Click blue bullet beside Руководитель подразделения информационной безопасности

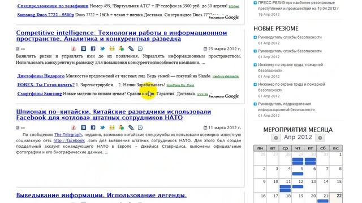coord(255,104)
